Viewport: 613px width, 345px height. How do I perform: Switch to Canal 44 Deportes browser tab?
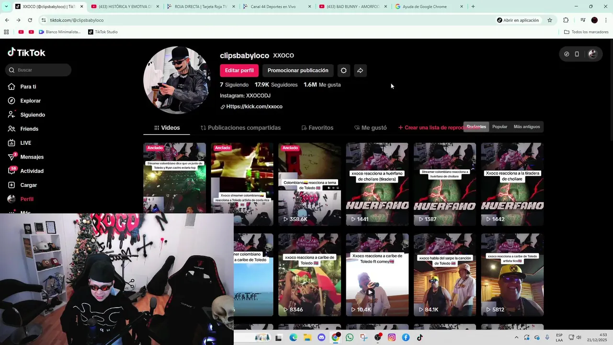click(277, 7)
